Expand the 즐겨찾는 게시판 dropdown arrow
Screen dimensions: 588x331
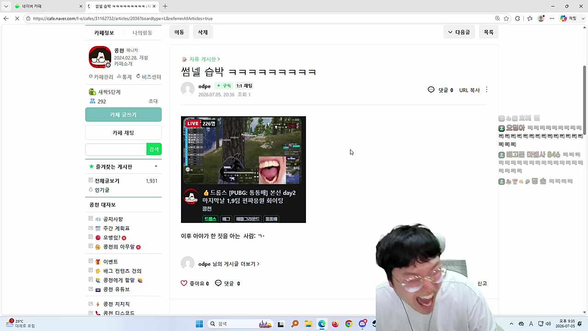[x=156, y=166]
